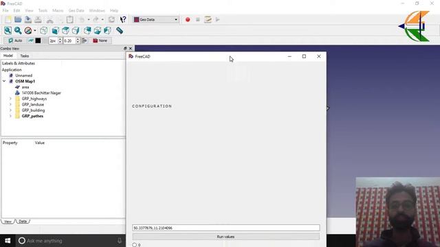Open the Geo Data menu
The image size is (440, 247).
76,10
